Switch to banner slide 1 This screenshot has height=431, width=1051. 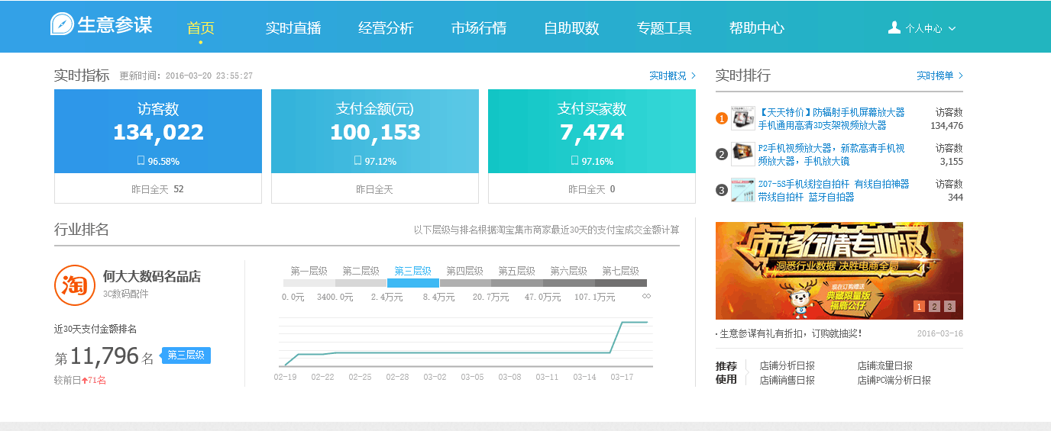tap(920, 307)
